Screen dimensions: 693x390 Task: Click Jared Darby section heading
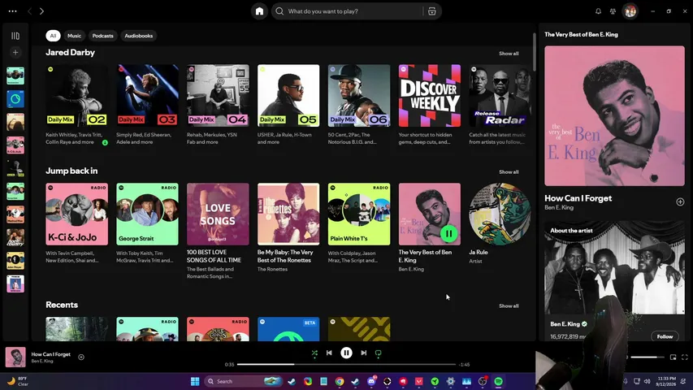click(70, 53)
